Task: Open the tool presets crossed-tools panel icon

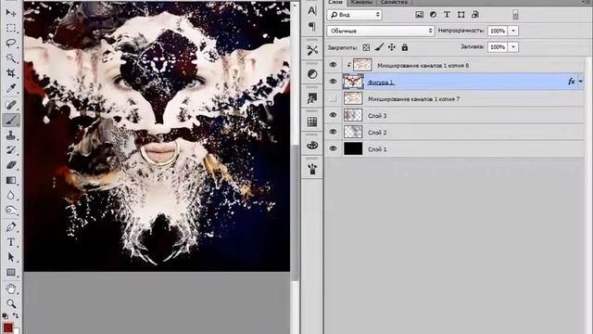Action: 312,50
